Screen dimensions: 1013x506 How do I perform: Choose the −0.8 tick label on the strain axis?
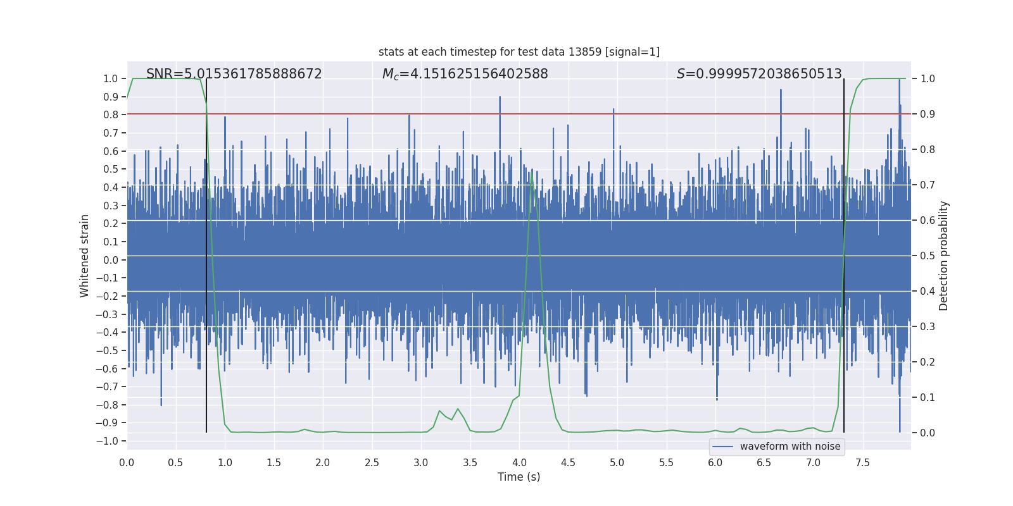tap(107, 405)
